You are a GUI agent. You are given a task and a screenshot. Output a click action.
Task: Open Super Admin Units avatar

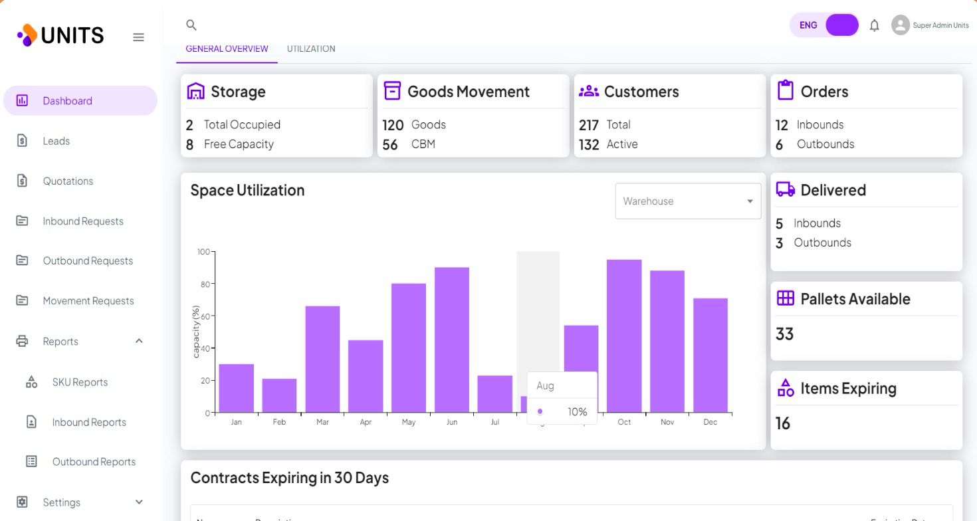point(900,25)
